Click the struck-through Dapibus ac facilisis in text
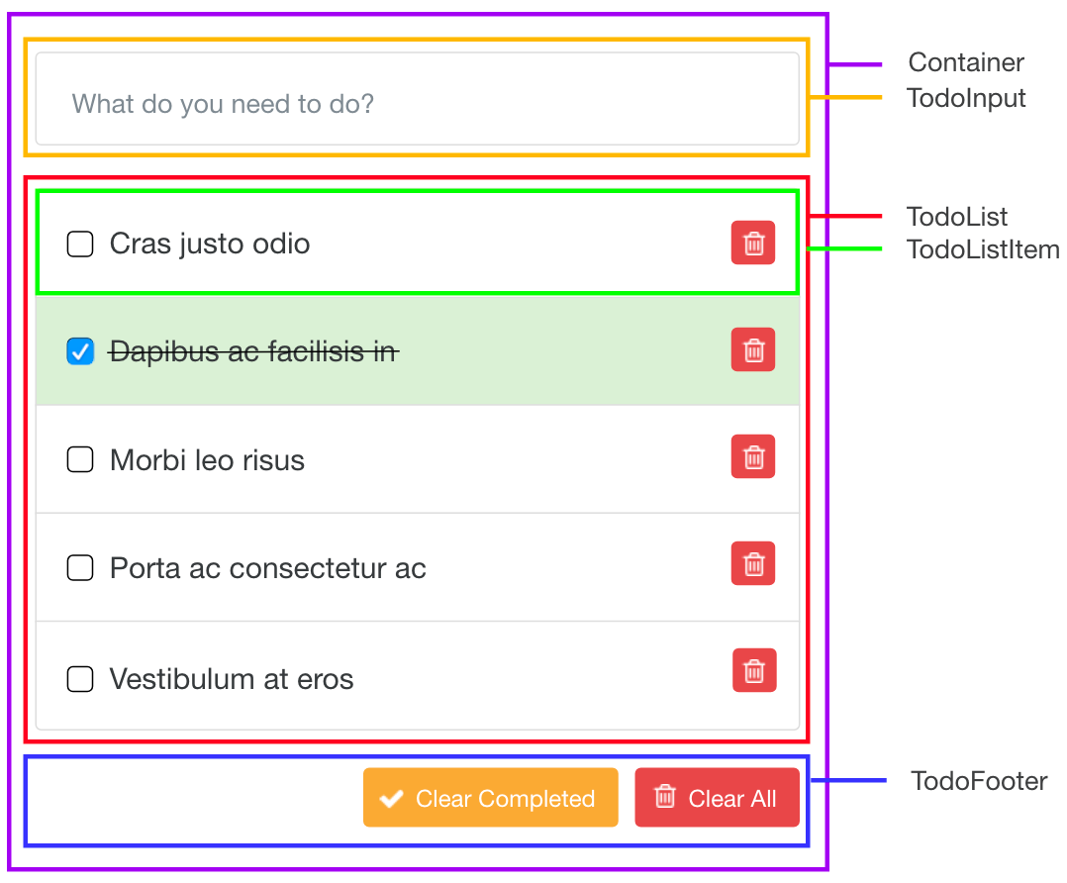The height and width of the screenshot is (883, 1067). [x=253, y=351]
